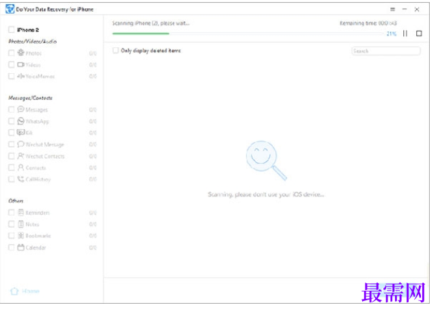Select the Reminders label
This screenshot has width=438, height=314.
[x=38, y=213]
